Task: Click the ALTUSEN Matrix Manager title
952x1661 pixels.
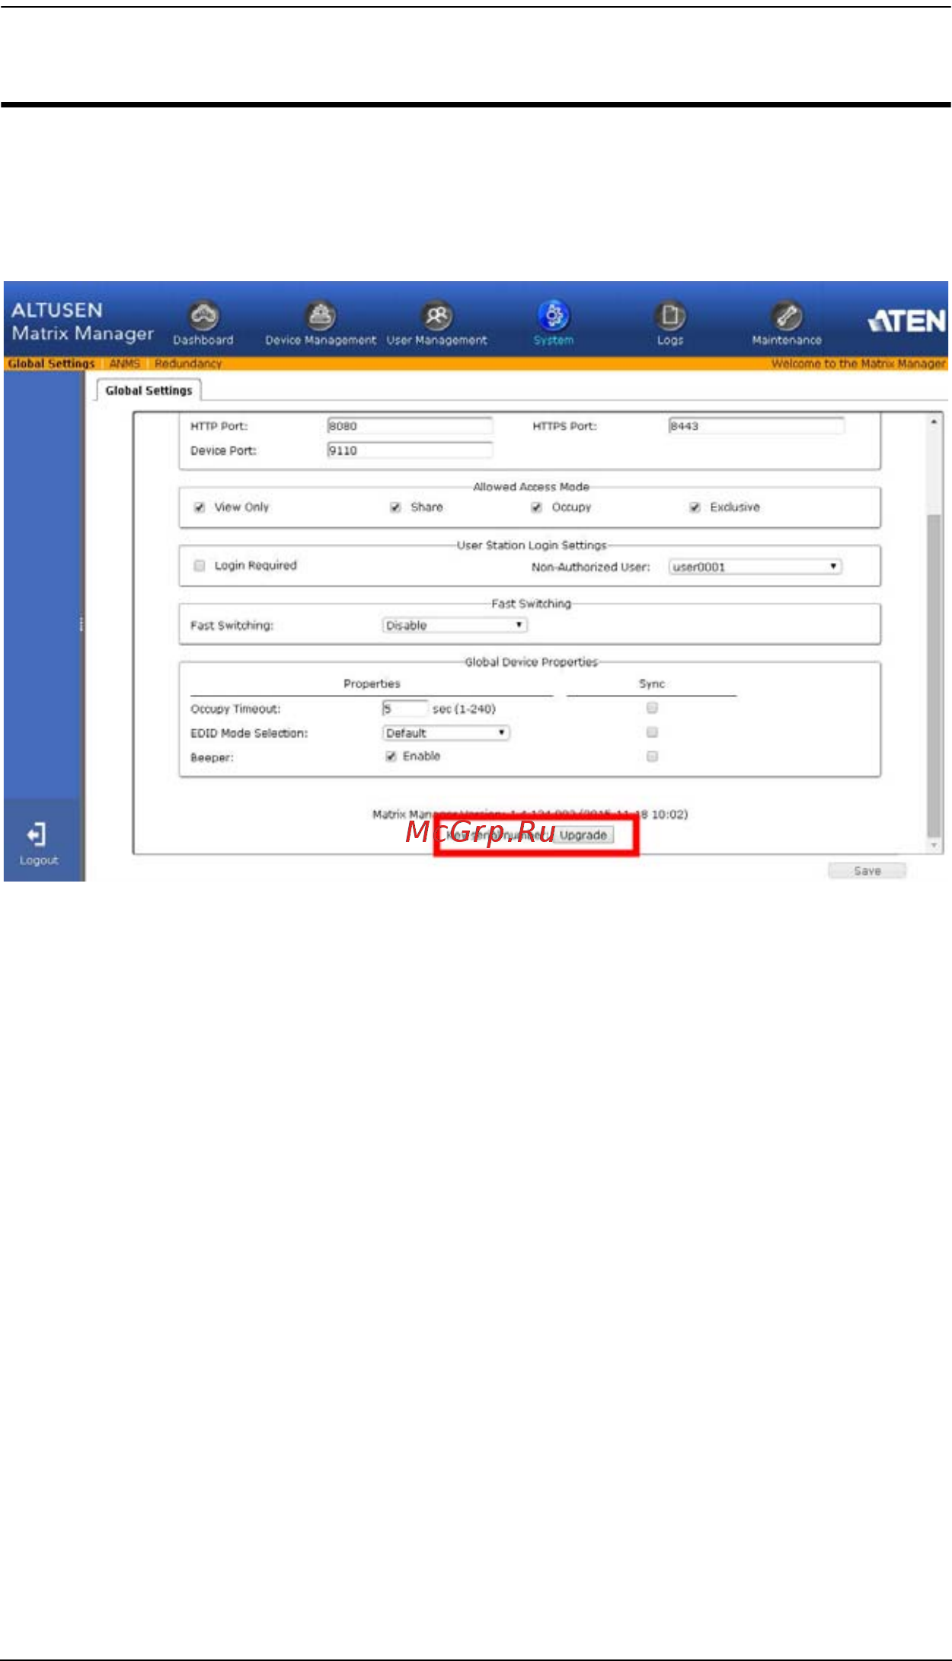Action: pos(81,322)
